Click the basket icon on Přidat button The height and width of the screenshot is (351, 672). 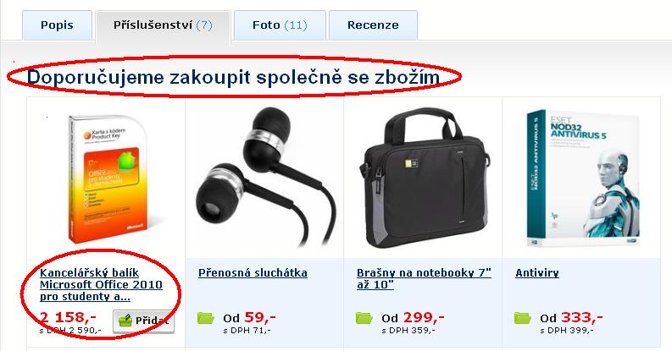pos(125,321)
